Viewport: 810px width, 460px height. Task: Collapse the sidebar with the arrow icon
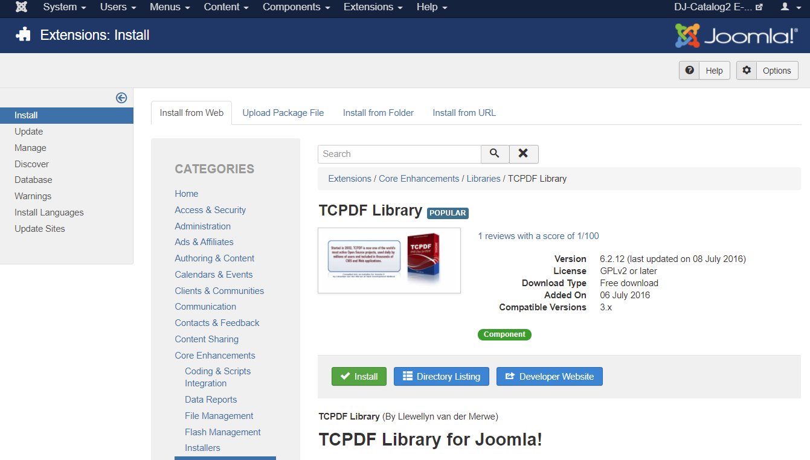tap(121, 98)
